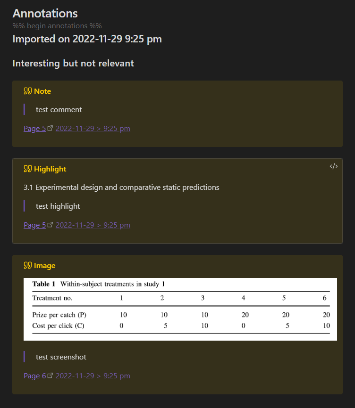Click the begin annotations marker text

pyautogui.click(x=57, y=25)
